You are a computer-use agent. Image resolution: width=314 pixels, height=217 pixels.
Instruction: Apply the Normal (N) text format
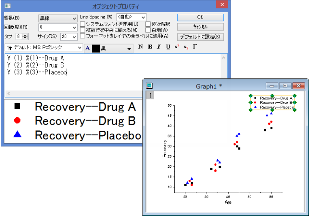click(x=140, y=47)
